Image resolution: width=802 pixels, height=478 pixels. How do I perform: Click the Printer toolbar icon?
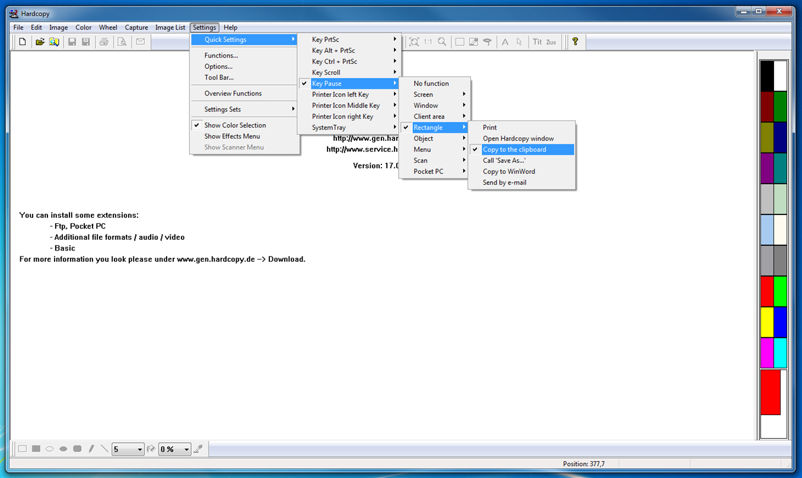pos(104,42)
